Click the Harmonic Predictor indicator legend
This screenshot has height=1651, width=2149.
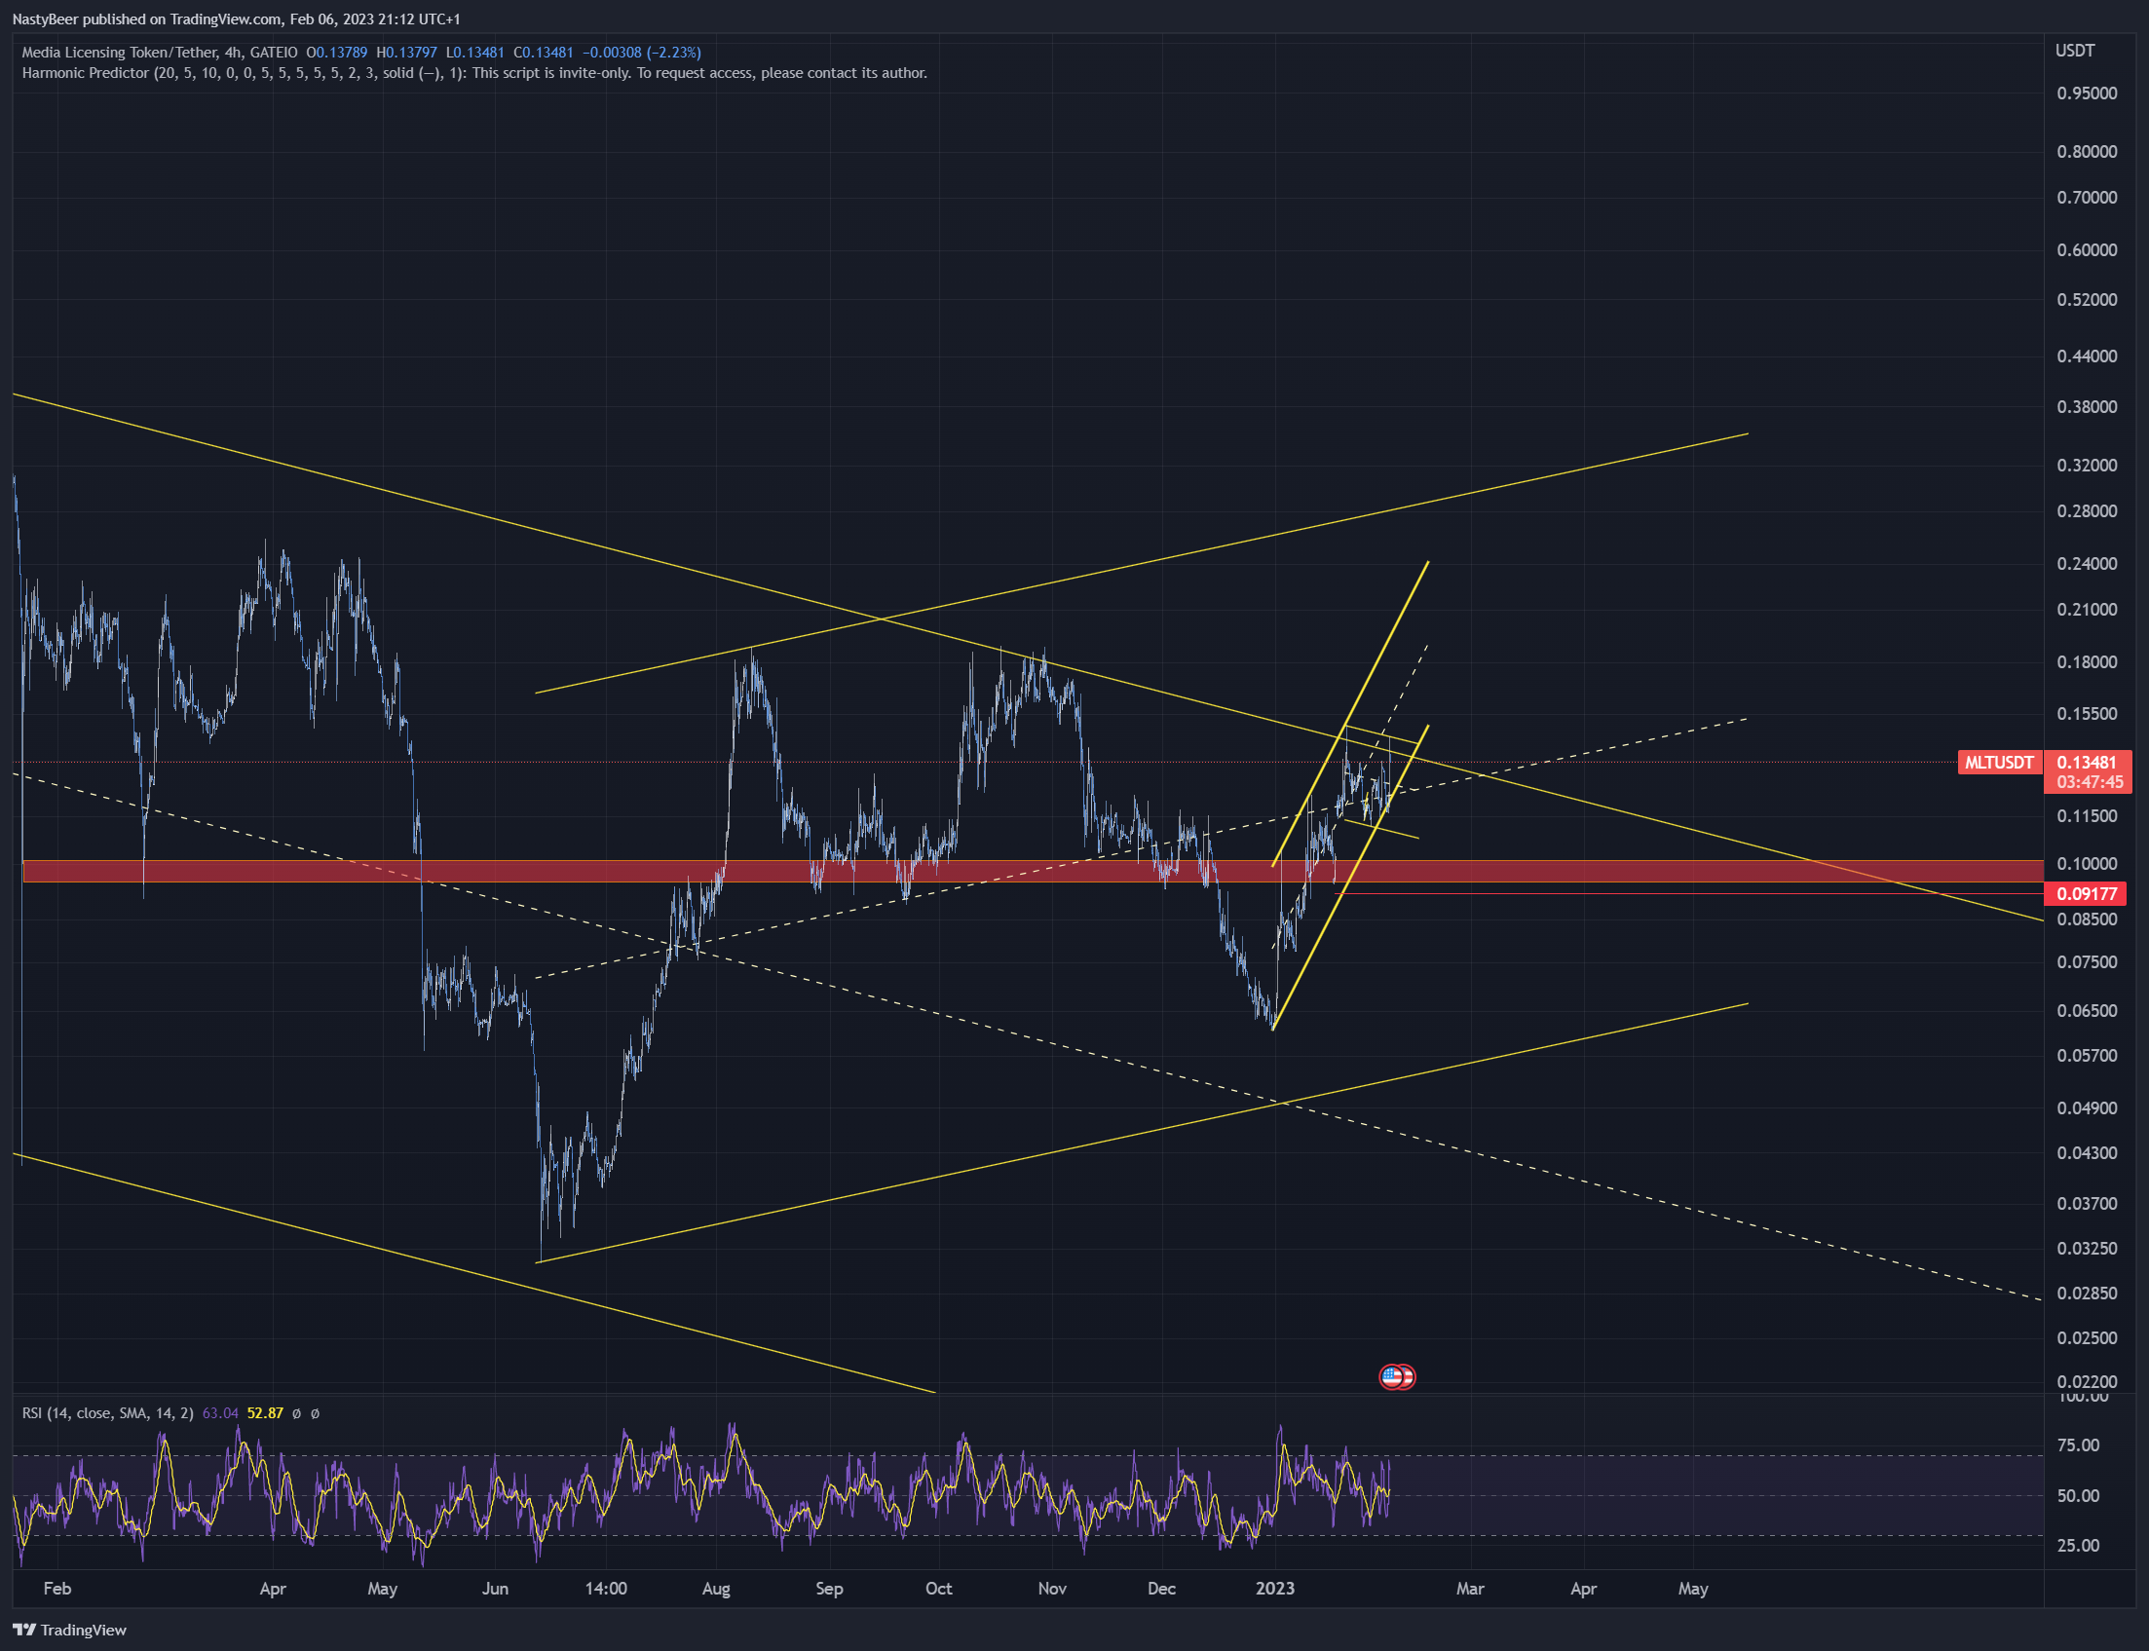pos(473,73)
